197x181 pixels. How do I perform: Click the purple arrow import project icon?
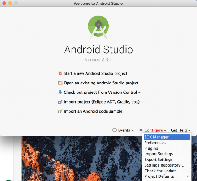pos(60,102)
